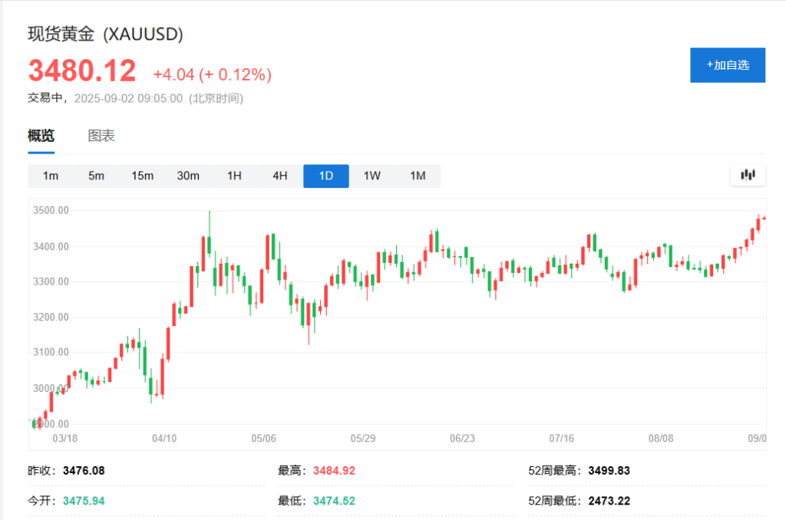Click the 52周最高 value 3499.83
The width and height of the screenshot is (786, 520).
point(609,470)
